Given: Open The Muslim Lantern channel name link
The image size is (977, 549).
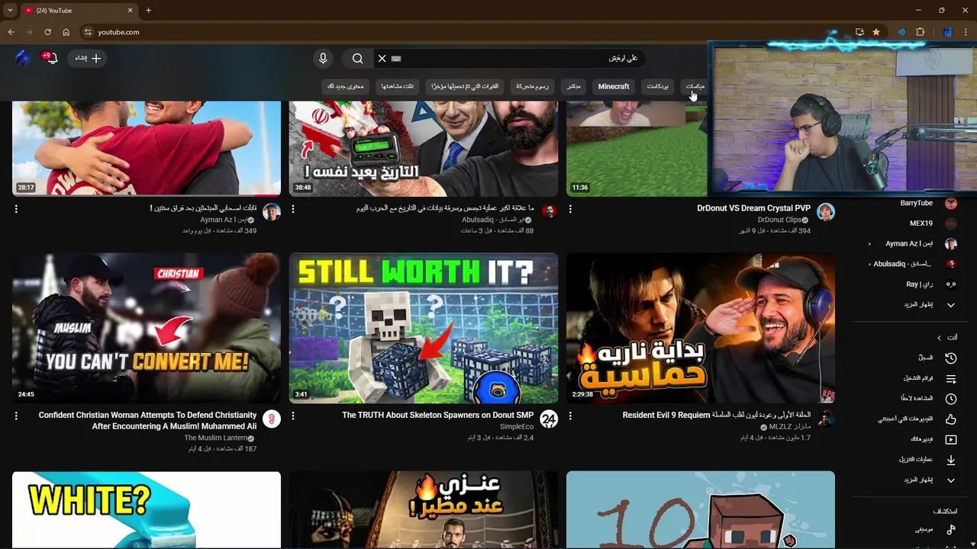Looking at the screenshot, I should pos(216,438).
